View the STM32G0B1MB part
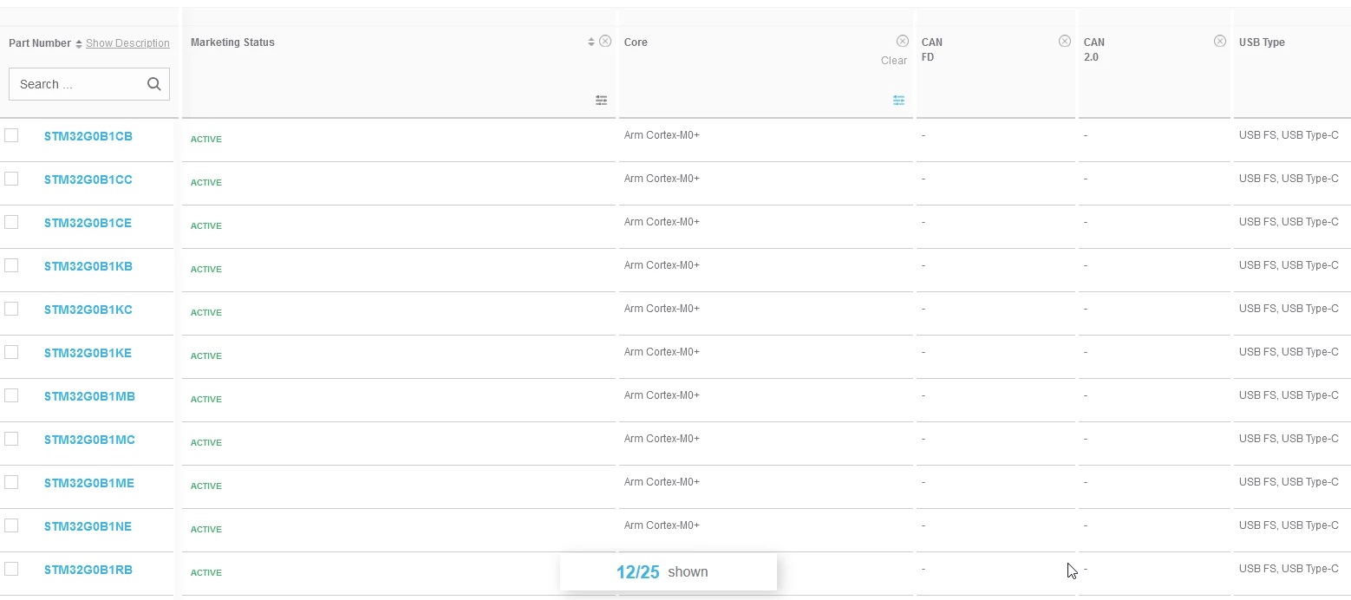Image resolution: width=1351 pixels, height=600 pixels. point(89,396)
